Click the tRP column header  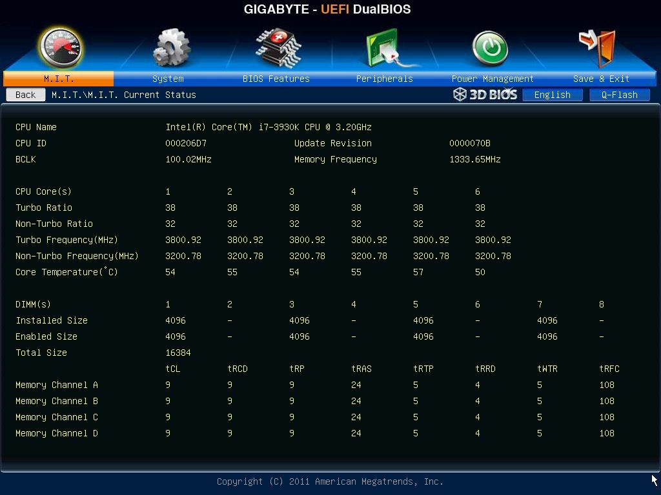297,369
